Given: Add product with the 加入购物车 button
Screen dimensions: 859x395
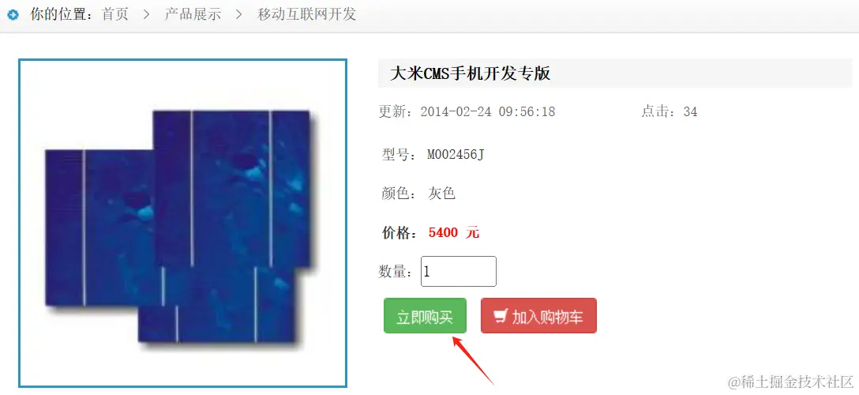Looking at the screenshot, I should pos(538,315).
